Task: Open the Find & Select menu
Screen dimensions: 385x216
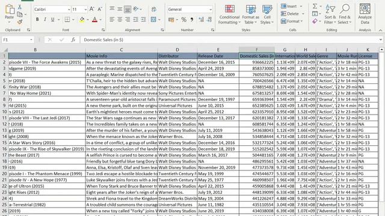Action: [345, 14]
